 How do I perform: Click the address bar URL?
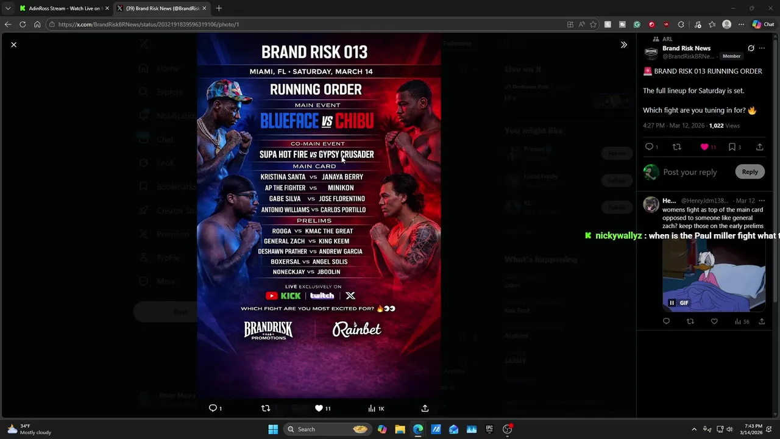[x=149, y=24]
